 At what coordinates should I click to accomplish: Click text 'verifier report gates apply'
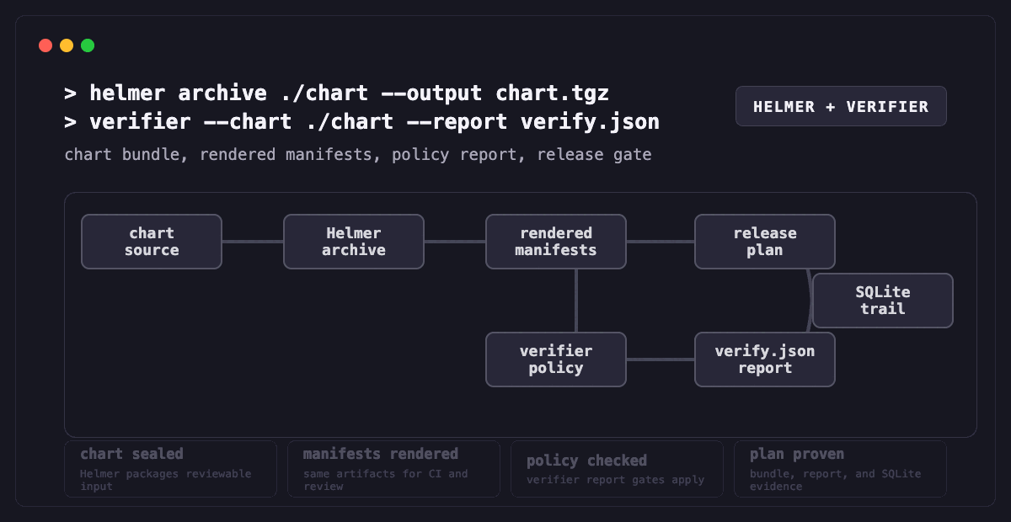(615, 480)
